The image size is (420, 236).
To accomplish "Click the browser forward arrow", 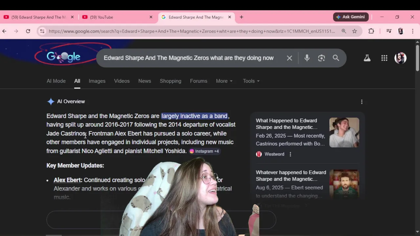I will click(x=16, y=31).
